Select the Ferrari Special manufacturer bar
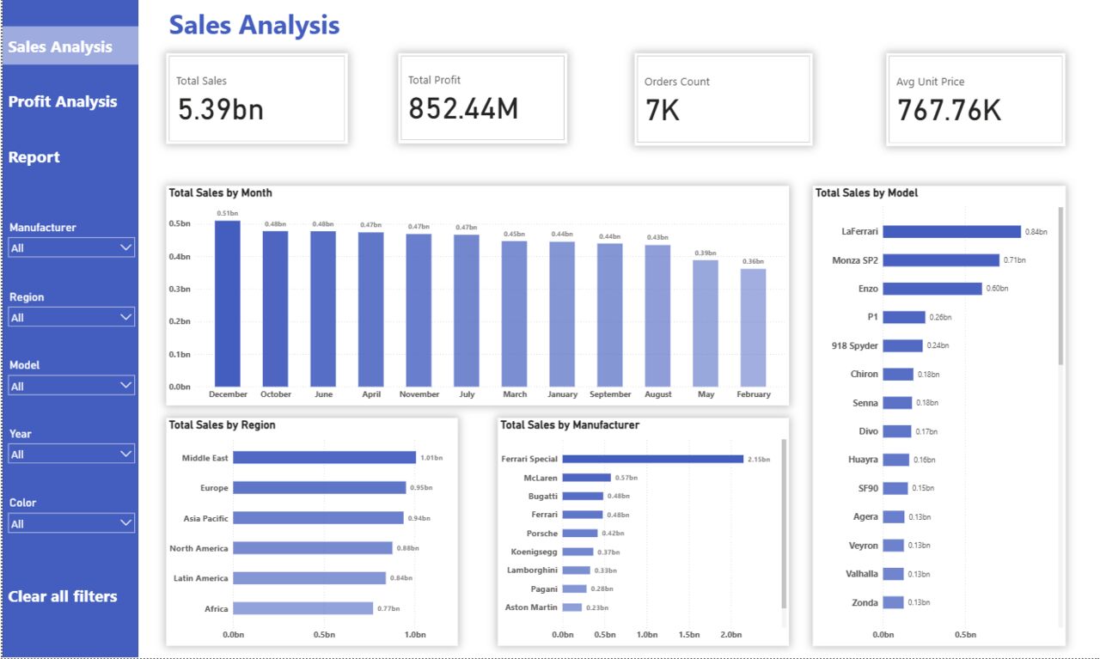 pyautogui.click(x=653, y=459)
